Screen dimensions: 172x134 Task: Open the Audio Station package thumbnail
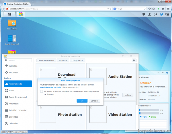click(x=98, y=76)
